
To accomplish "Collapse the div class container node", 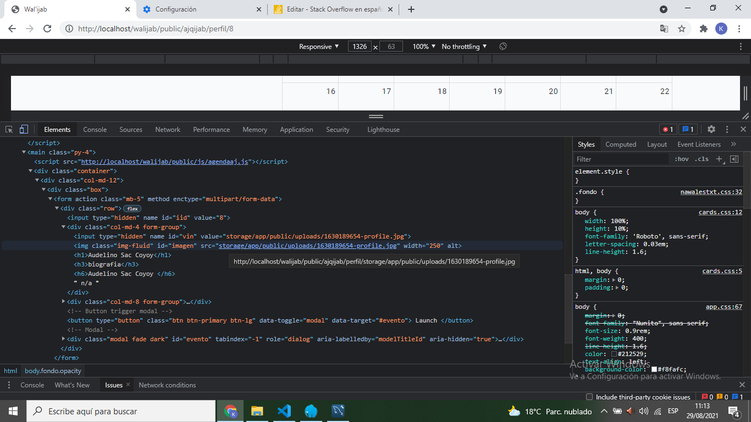I will coord(31,171).
